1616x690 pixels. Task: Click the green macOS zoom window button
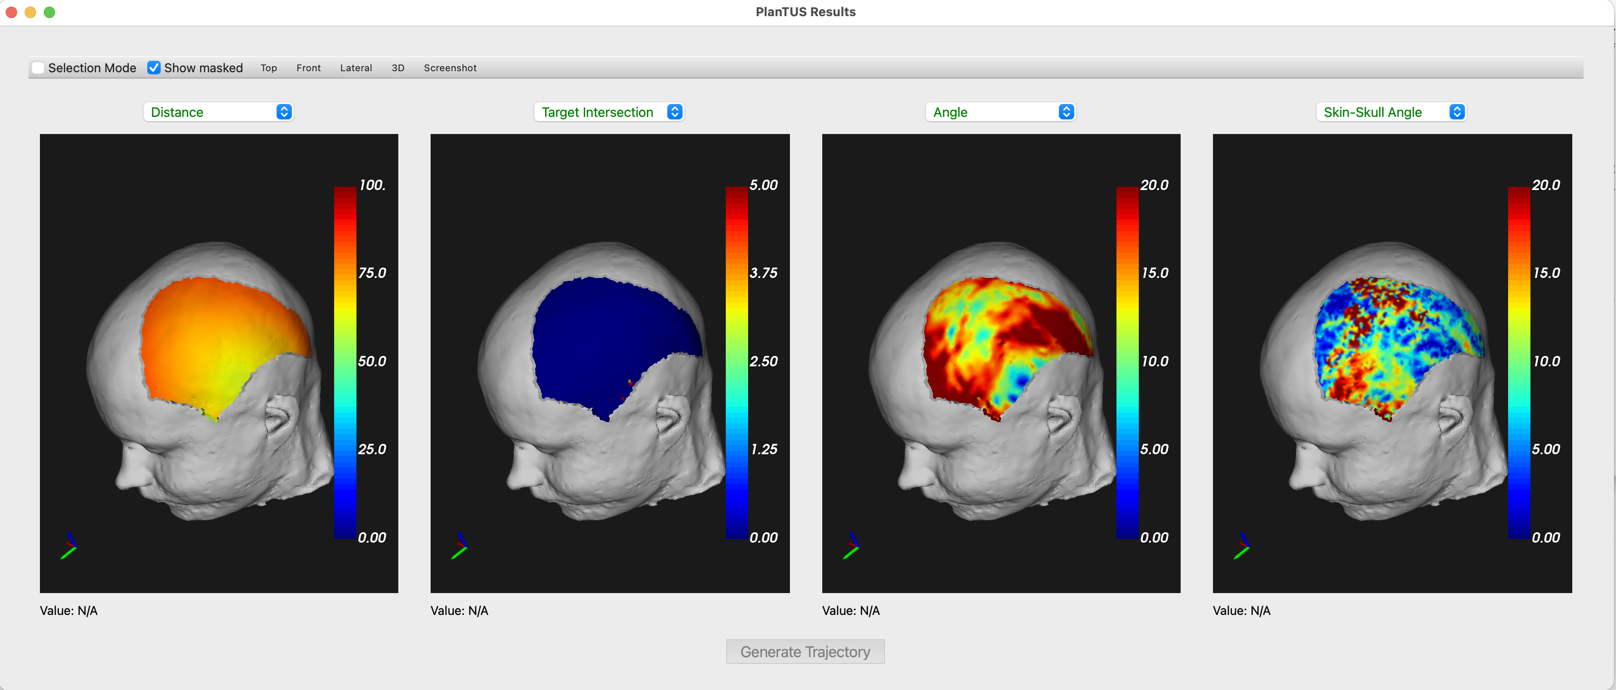tap(49, 12)
